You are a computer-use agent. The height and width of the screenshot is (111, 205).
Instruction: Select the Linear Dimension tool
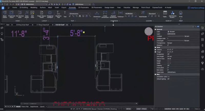[105, 14]
